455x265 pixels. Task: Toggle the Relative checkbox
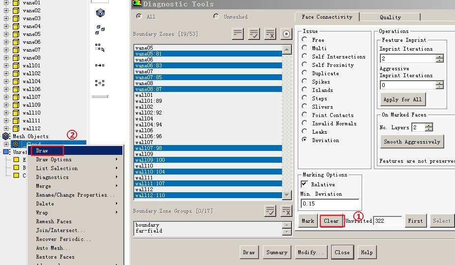[x=304, y=184]
